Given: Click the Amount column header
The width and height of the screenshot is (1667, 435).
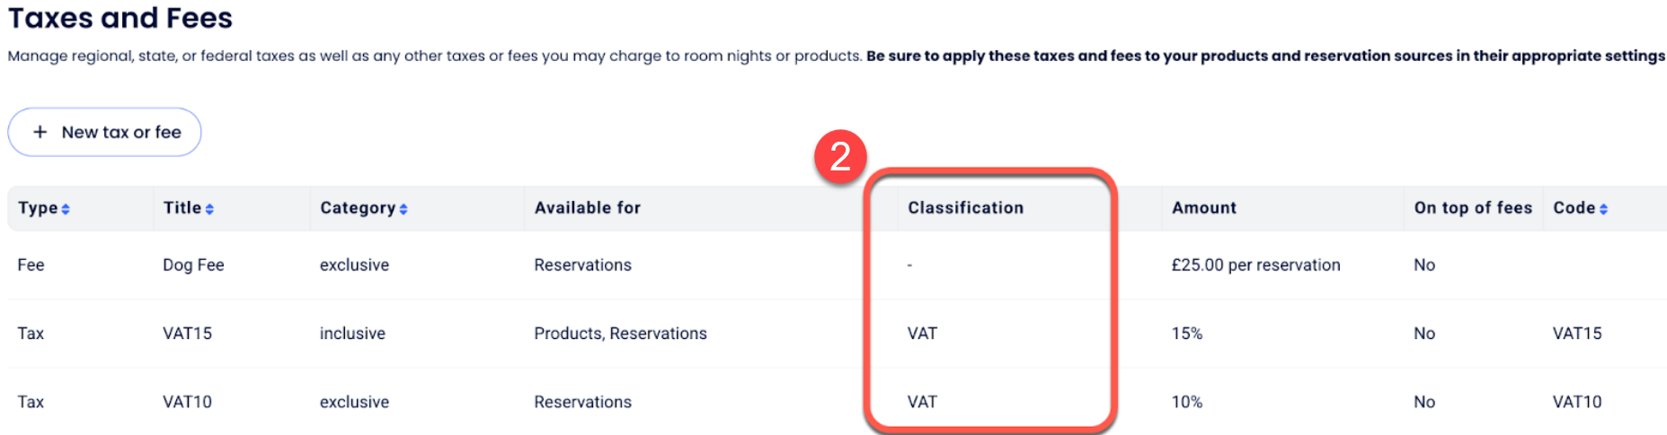Looking at the screenshot, I should pos(1203,208).
